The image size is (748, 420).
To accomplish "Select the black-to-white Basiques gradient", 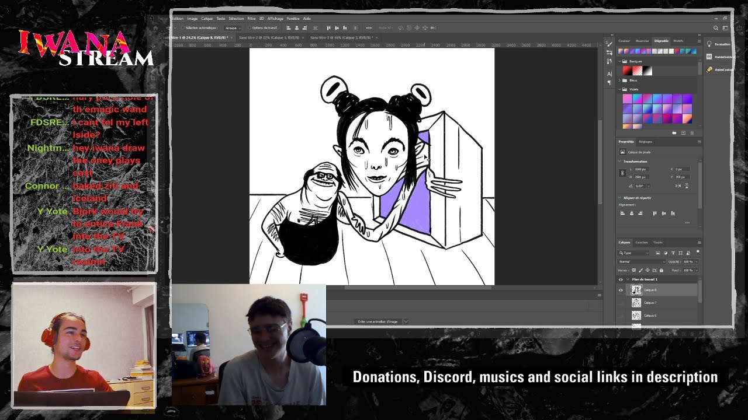I will 647,71.
